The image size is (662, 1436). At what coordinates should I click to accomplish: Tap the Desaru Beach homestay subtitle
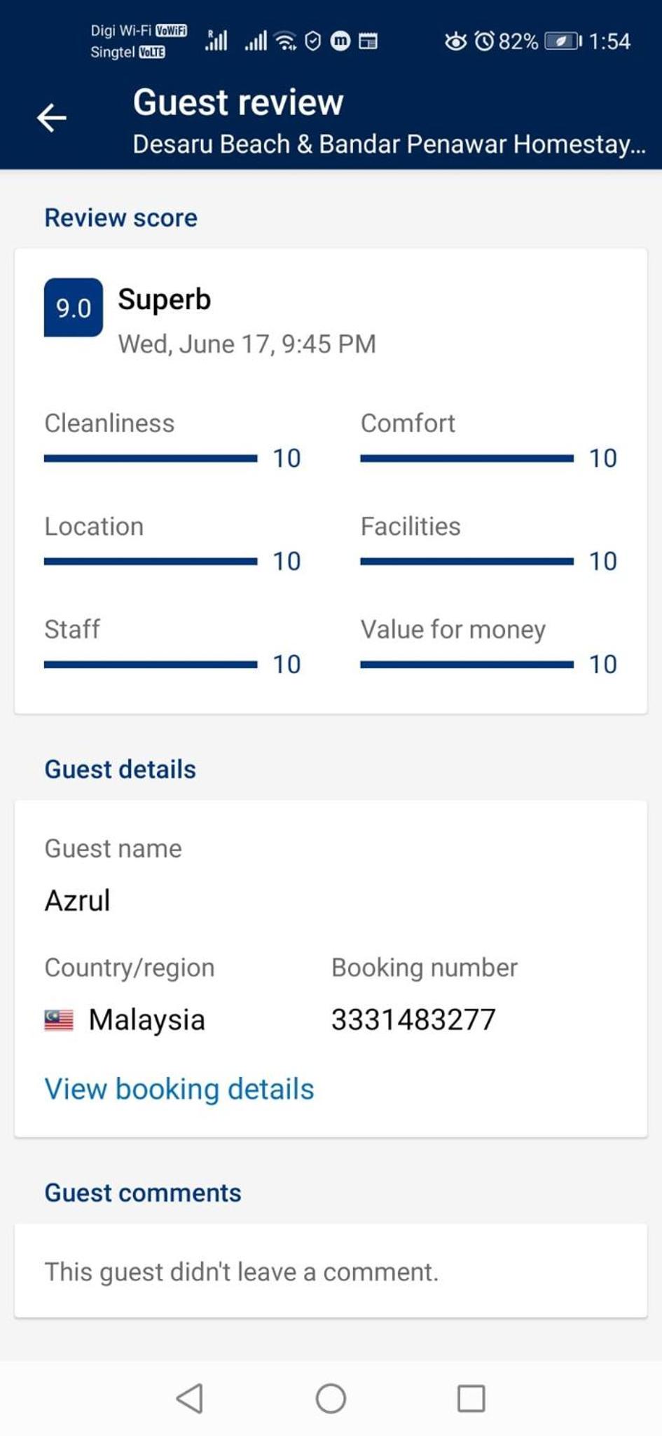pos(389,144)
